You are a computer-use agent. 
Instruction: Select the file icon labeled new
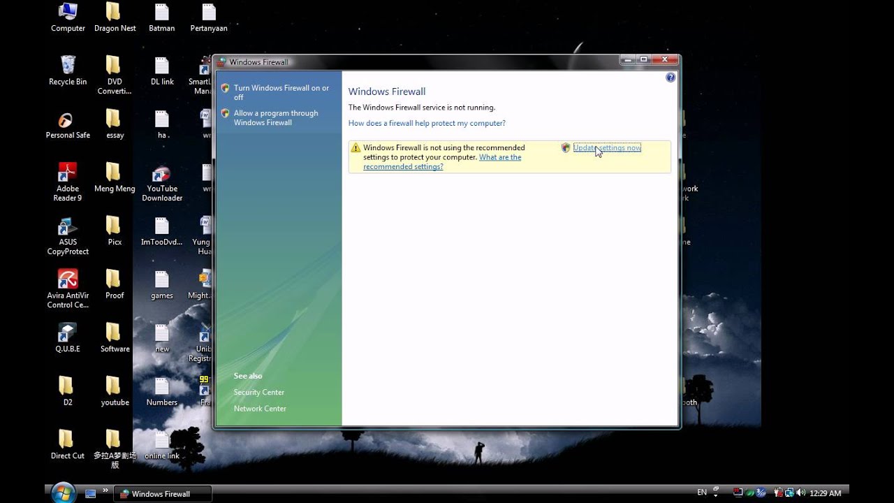click(x=161, y=338)
